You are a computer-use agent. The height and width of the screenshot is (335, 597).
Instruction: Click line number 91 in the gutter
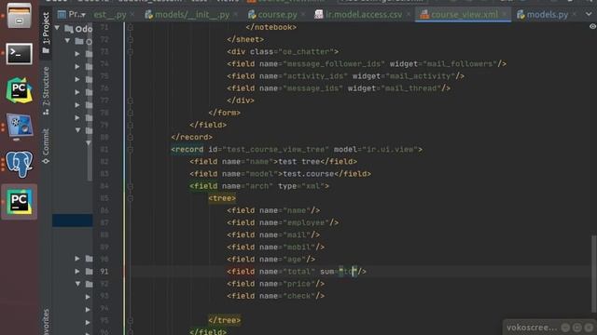[x=104, y=271]
